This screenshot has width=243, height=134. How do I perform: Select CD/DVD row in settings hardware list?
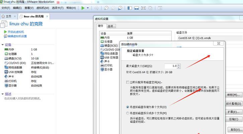pyautogui.click(x=110, y=50)
